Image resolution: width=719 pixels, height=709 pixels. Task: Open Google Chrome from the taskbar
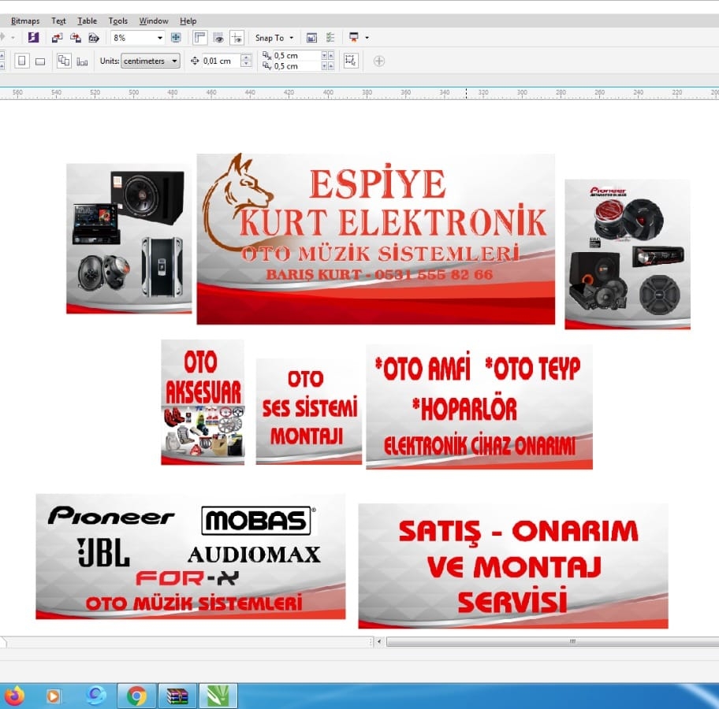[136, 696]
